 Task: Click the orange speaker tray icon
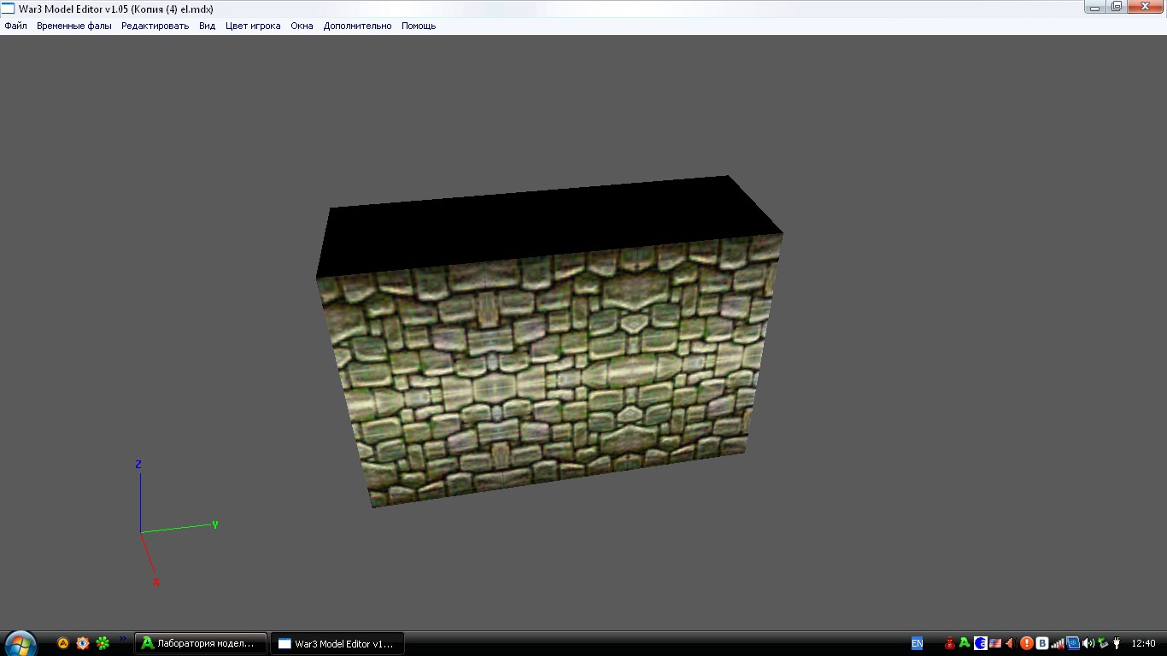pos(1011,643)
